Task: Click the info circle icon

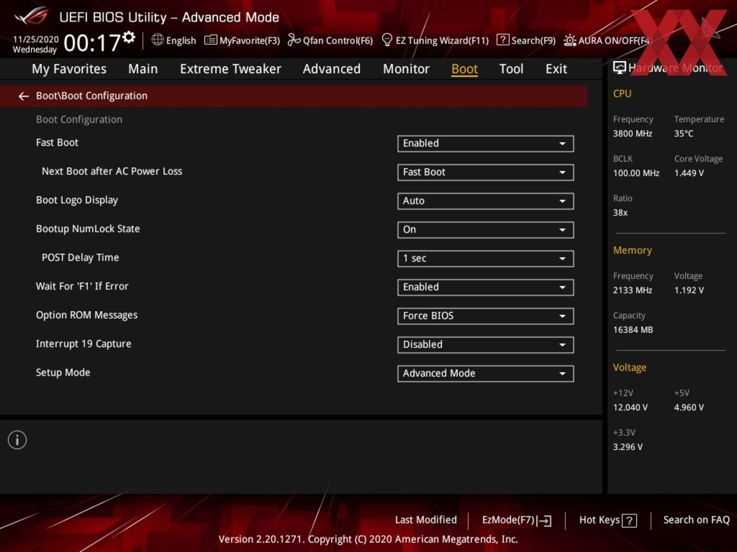Action: pyautogui.click(x=17, y=440)
